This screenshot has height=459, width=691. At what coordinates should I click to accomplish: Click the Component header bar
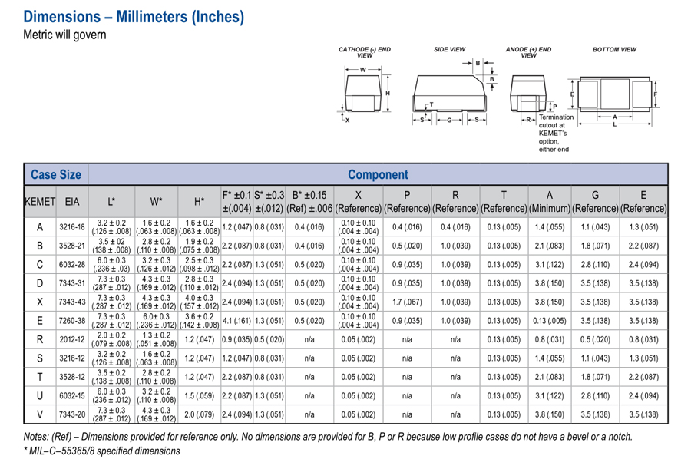[x=377, y=175]
